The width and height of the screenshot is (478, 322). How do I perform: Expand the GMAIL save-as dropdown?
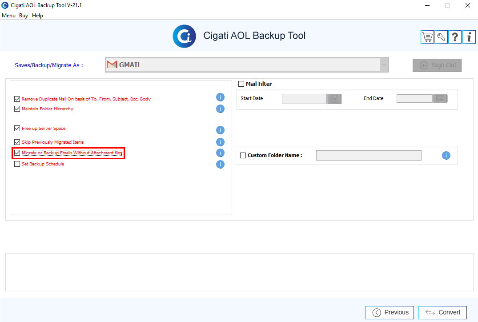tap(384, 64)
